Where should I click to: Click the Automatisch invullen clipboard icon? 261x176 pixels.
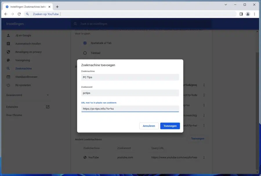[8, 43]
